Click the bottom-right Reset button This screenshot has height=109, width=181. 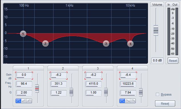(x=165, y=104)
